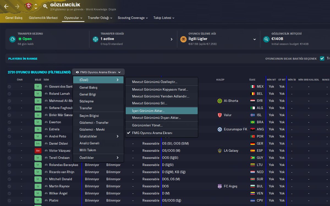Choose İçeri Görünüm Aktar

pos(161,111)
